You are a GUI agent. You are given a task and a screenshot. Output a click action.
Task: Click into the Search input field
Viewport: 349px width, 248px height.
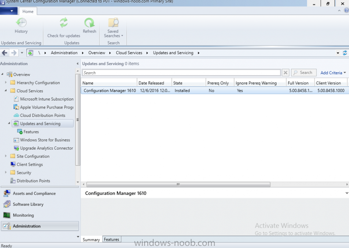pyautogui.click(x=181, y=73)
